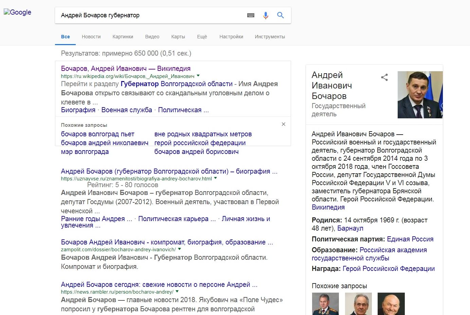Switch to the Картинки tab
This screenshot has width=470, height=315.
coord(123,37)
